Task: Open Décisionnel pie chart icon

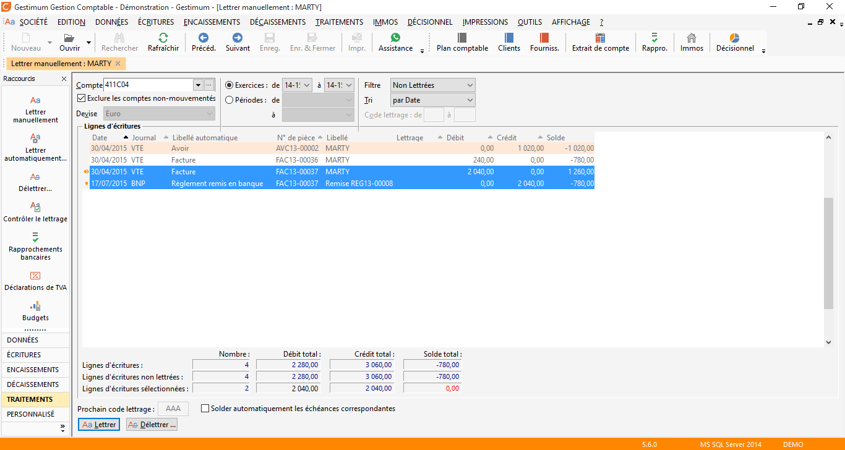Action: [x=735, y=38]
